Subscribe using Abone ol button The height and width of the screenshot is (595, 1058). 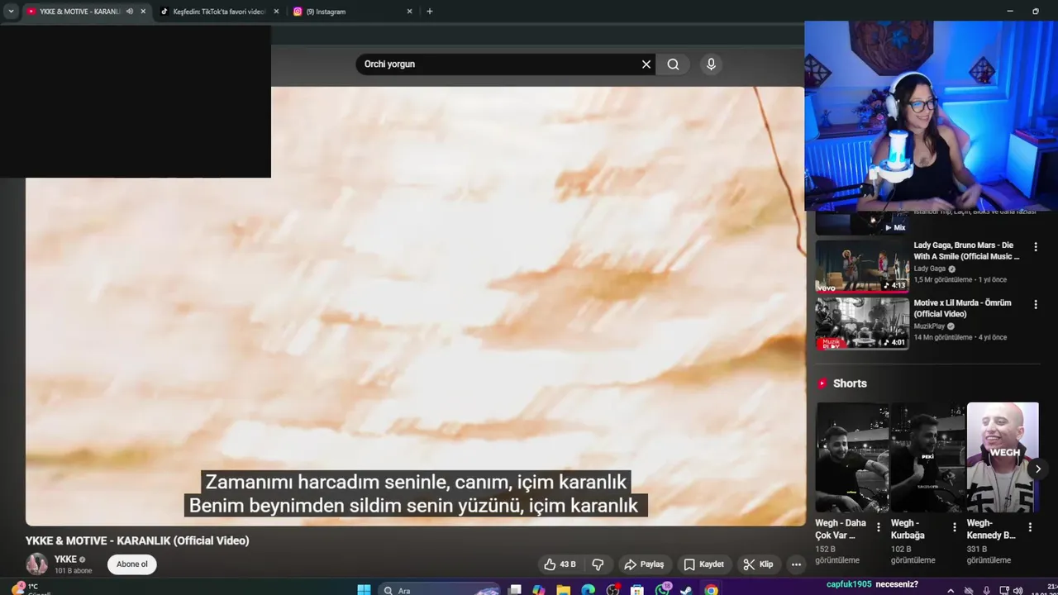pos(132,564)
